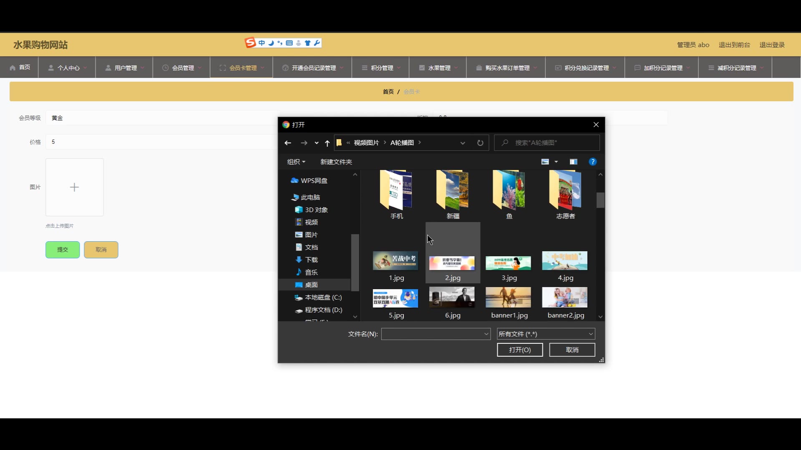The width and height of the screenshot is (801, 450).
Task: Open 本地磁盘 (C:) drive
Action: point(318,297)
